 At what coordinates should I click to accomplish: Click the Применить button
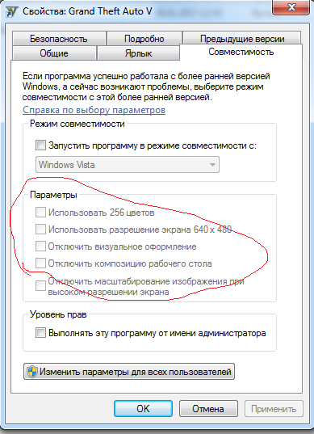point(274,408)
